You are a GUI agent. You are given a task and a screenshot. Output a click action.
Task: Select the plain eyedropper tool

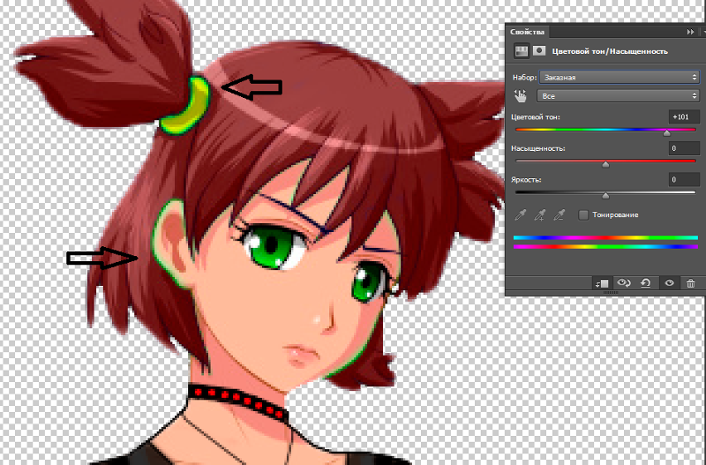(x=521, y=214)
